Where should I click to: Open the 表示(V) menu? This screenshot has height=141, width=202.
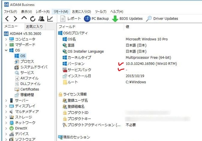point(26,12)
